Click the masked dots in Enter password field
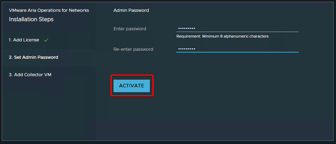This screenshot has width=336, height=144. pyautogui.click(x=187, y=29)
